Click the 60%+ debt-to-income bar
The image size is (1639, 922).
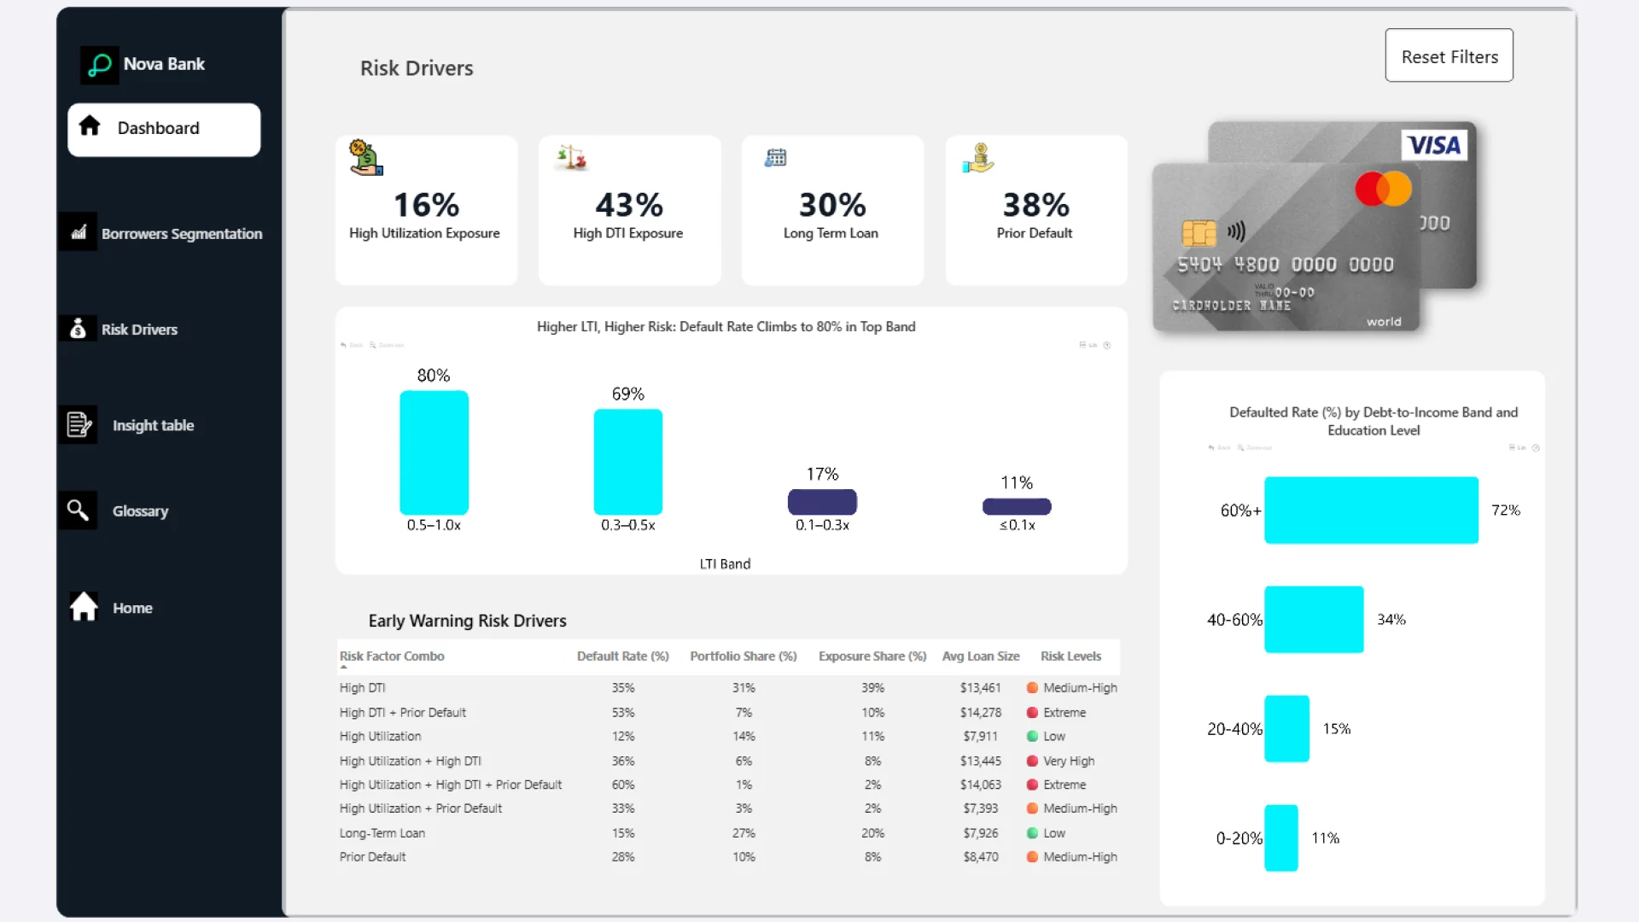(1371, 510)
